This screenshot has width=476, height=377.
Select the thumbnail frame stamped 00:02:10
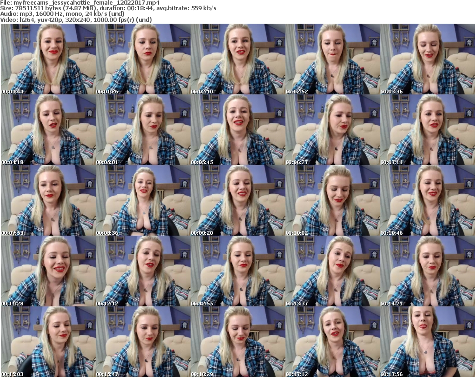coord(238,59)
